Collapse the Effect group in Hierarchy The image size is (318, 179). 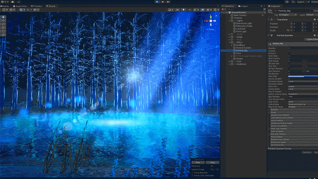[x=230, y=42]
